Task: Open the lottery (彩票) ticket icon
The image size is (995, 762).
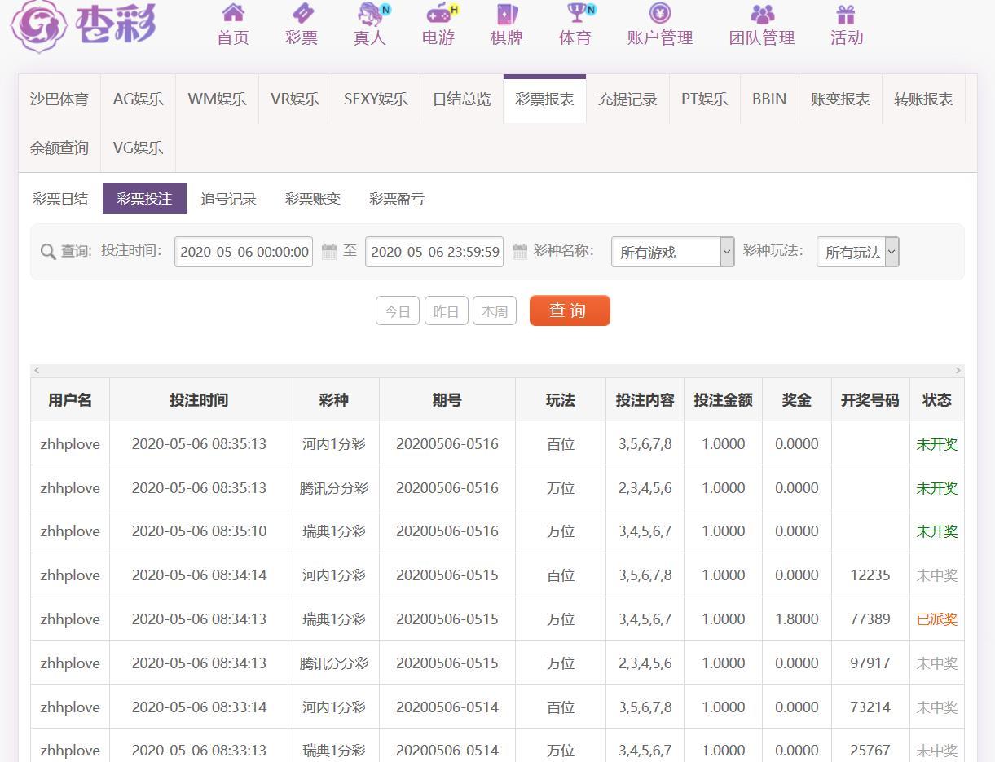Action: (302, 13)
